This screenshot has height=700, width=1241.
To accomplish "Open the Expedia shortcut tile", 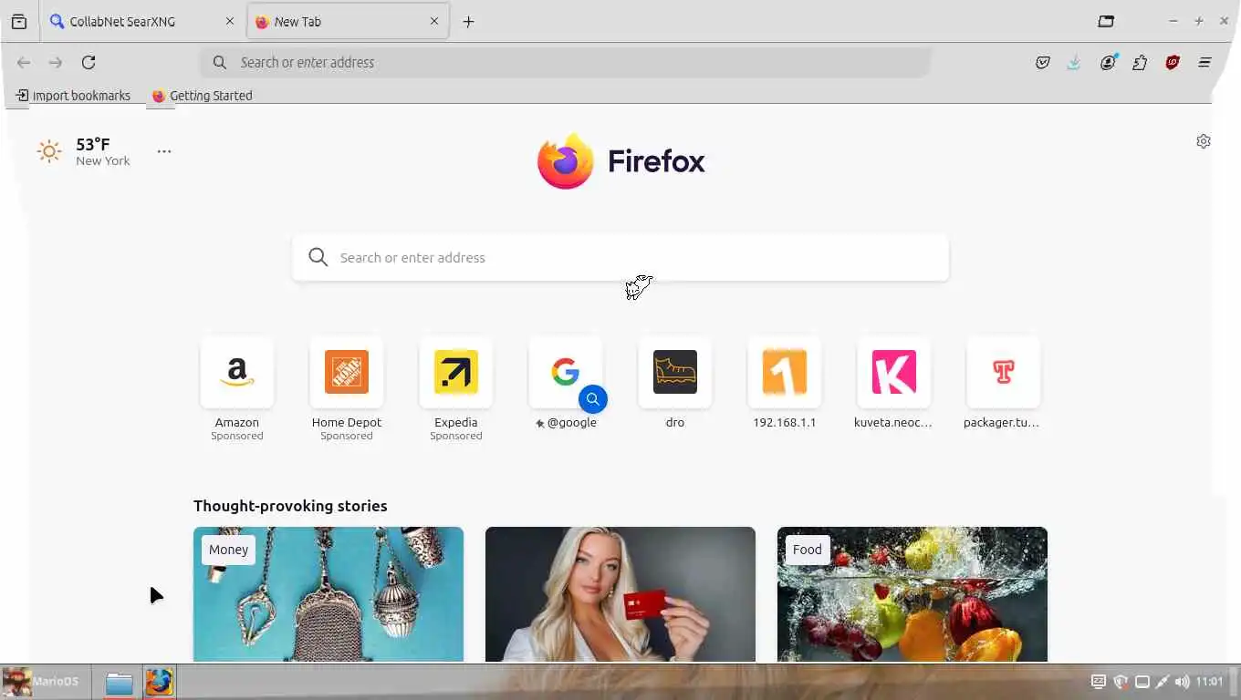I will (x=456, y=372).
